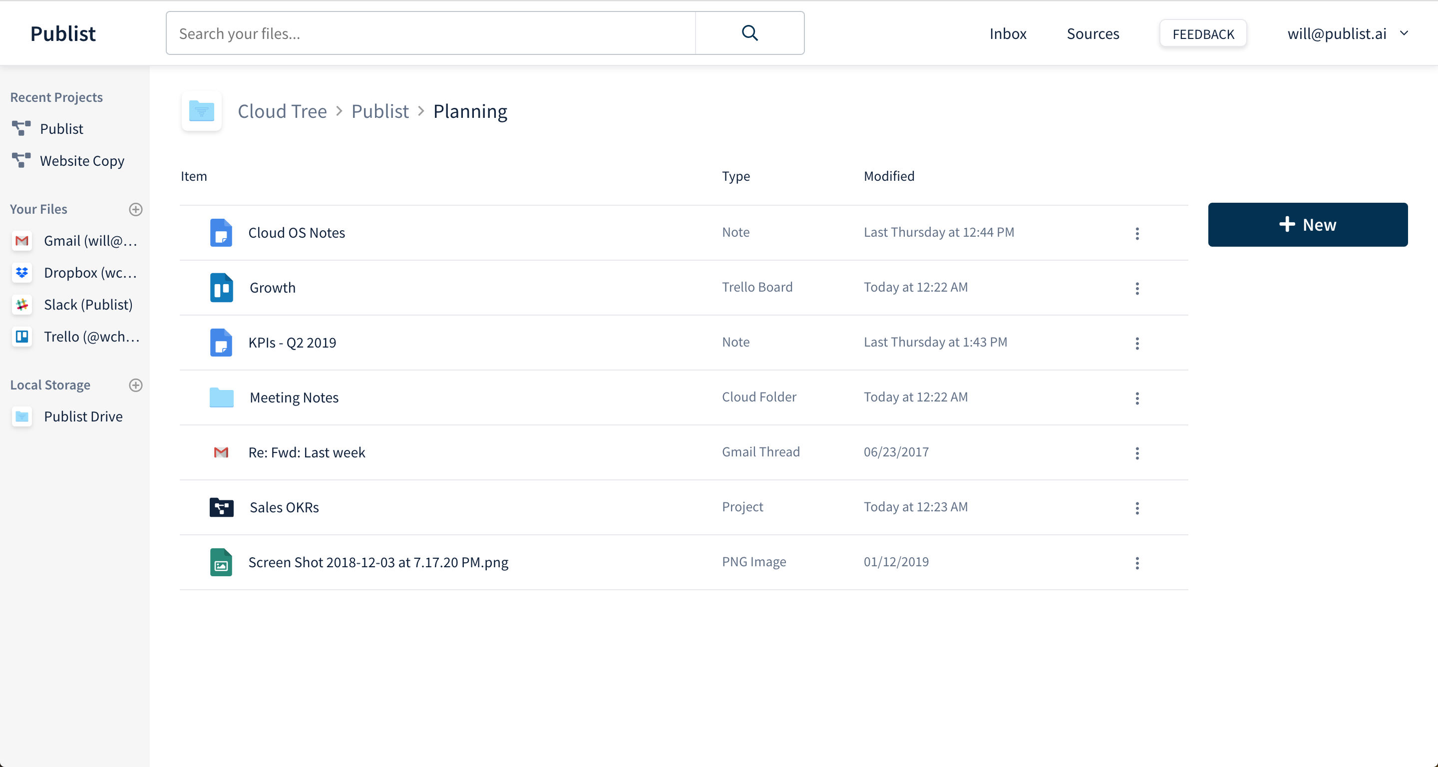Screen dimensions: 1438x767
Task: Add a new source to Your Files
Action: [136, 209]
